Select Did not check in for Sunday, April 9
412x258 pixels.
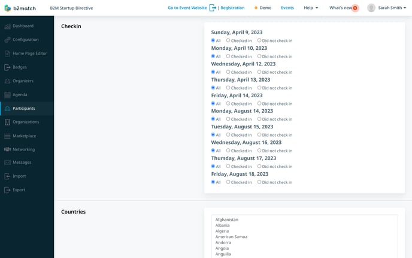[259, 41]
